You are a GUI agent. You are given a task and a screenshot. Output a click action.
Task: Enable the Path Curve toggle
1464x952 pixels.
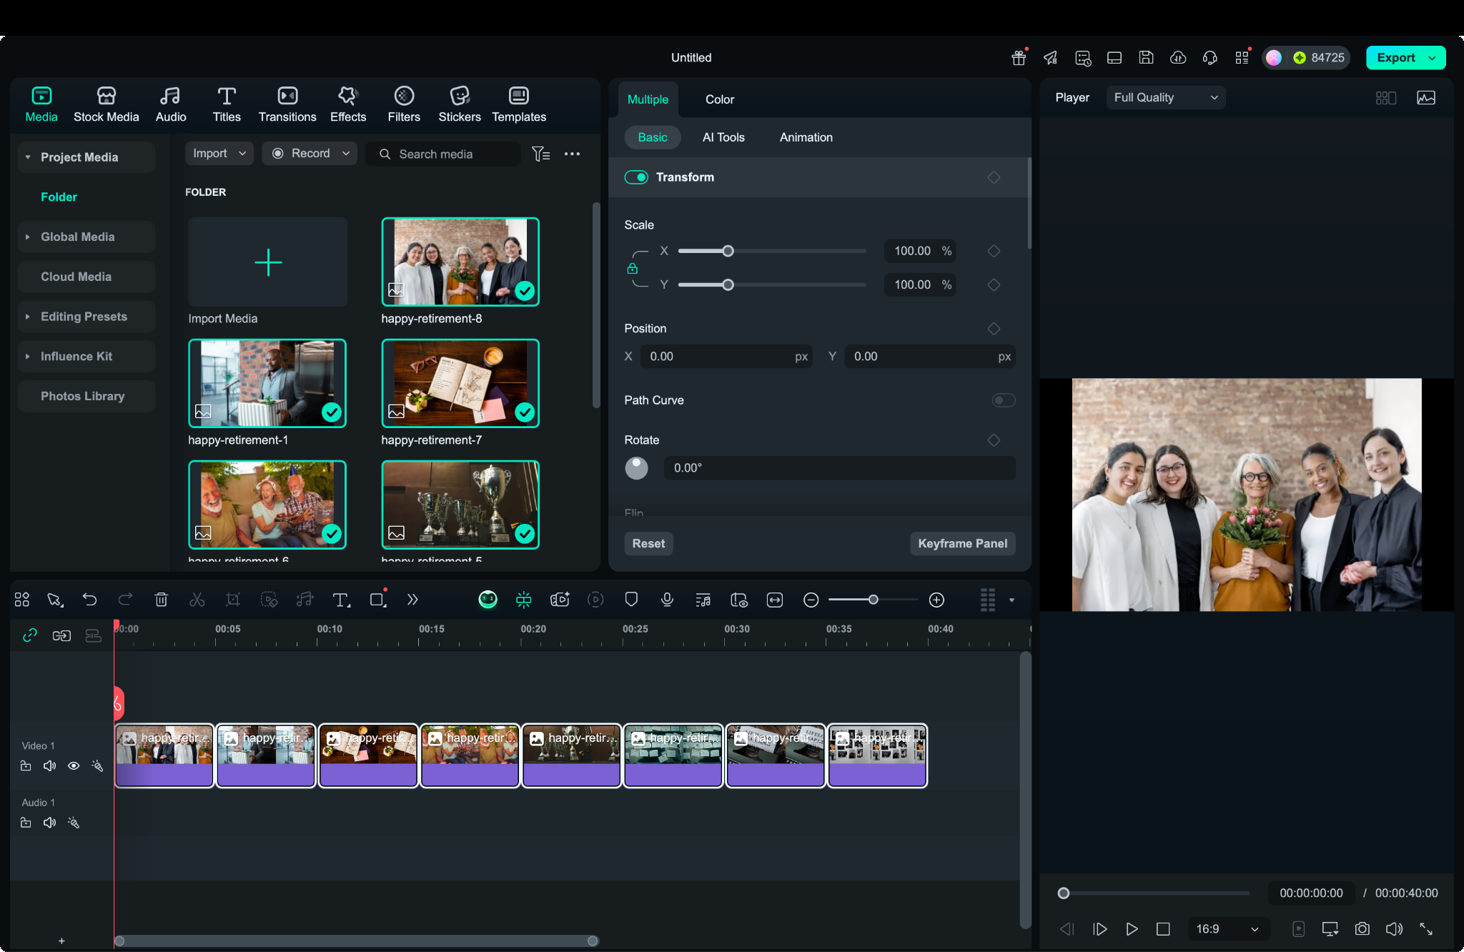click(x=1003, y=400)
